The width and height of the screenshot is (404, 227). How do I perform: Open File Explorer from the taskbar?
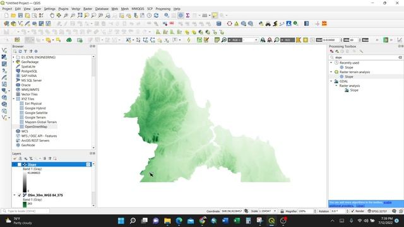pos(167,221)
